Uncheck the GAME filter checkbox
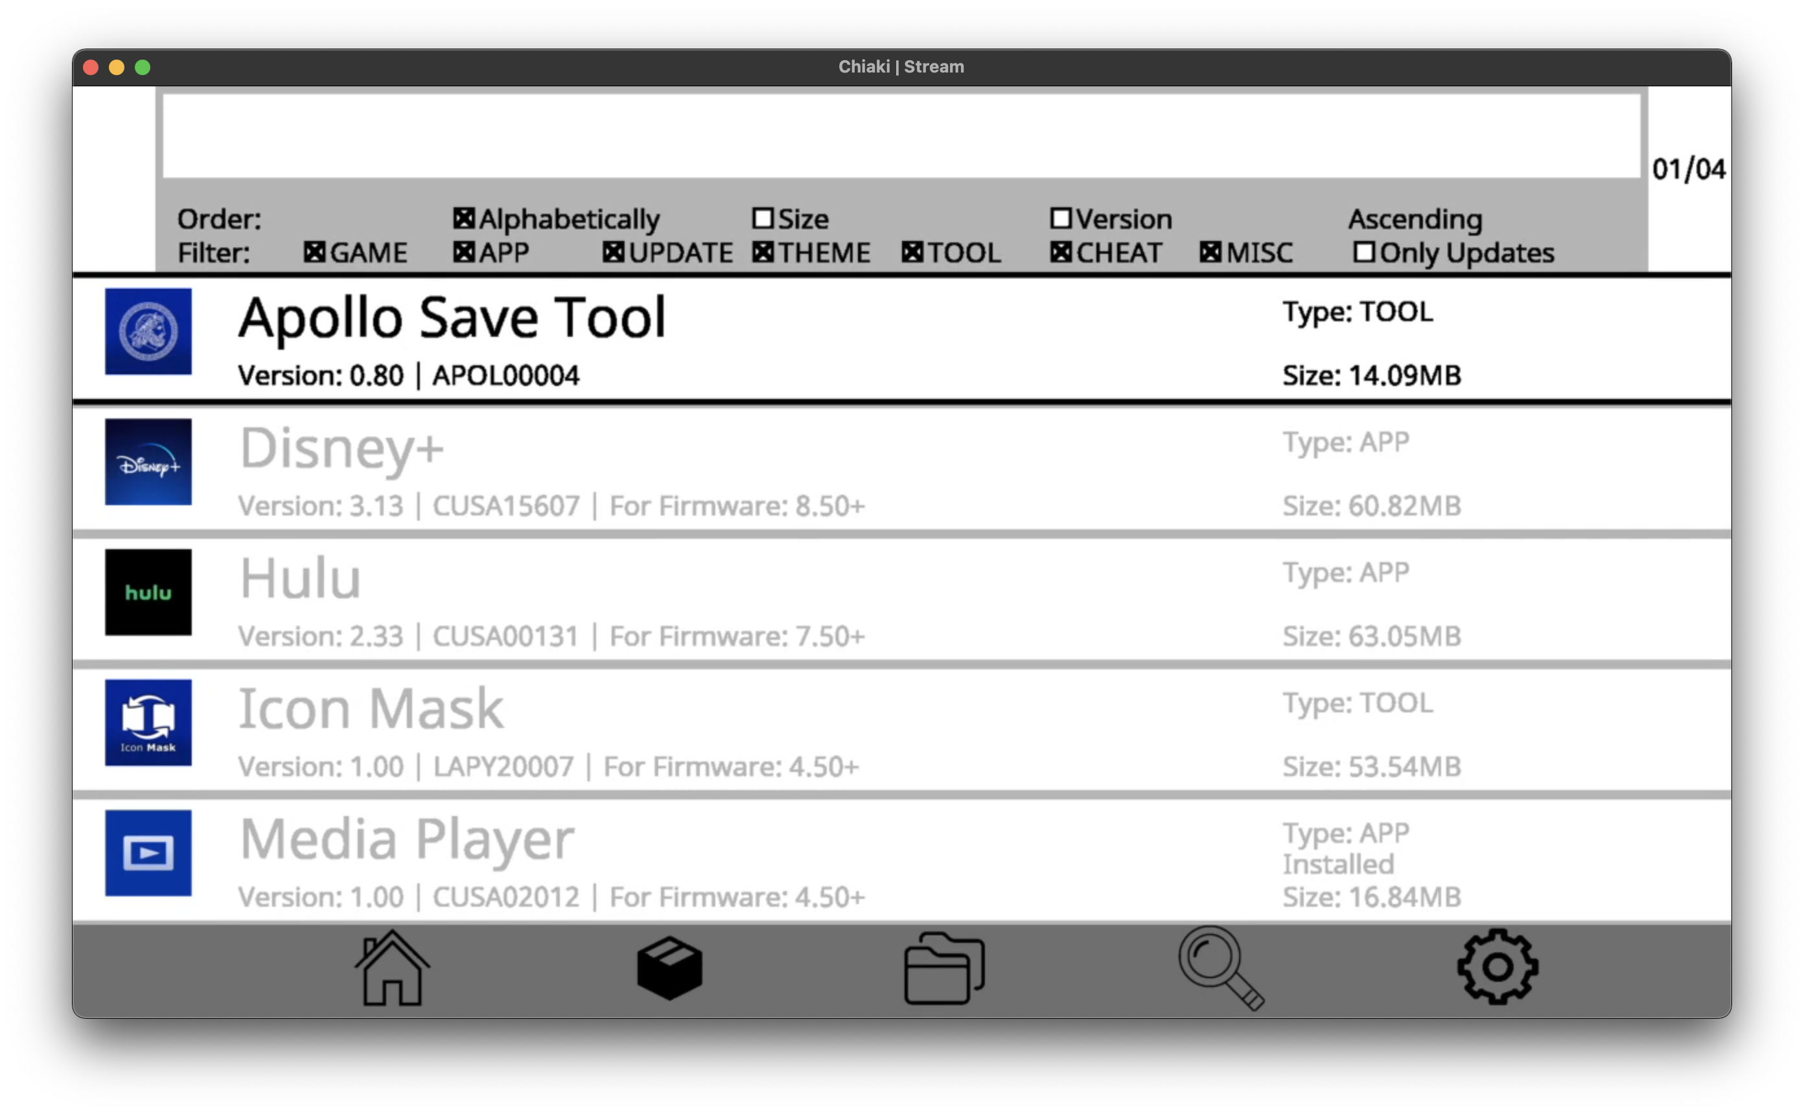The image size is (1804, 1114). [315, 253]
